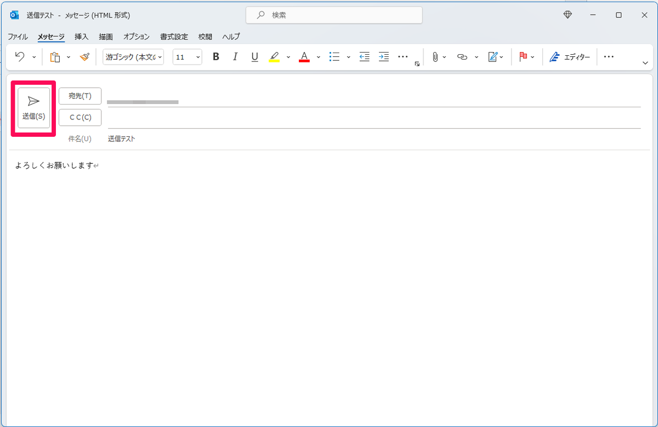Viewport: 658px width, 427px height.
Task: Click the recipient in the To field
Action: (x=143, y=102)
